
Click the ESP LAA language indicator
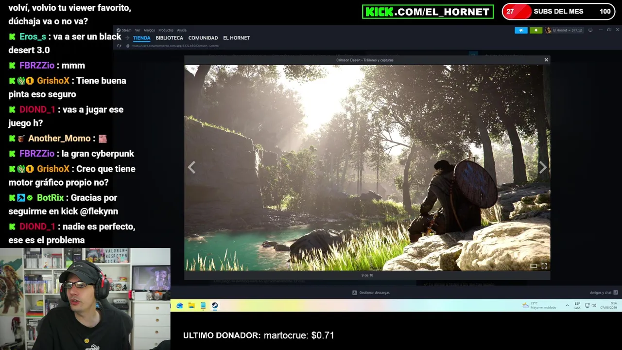577,305
